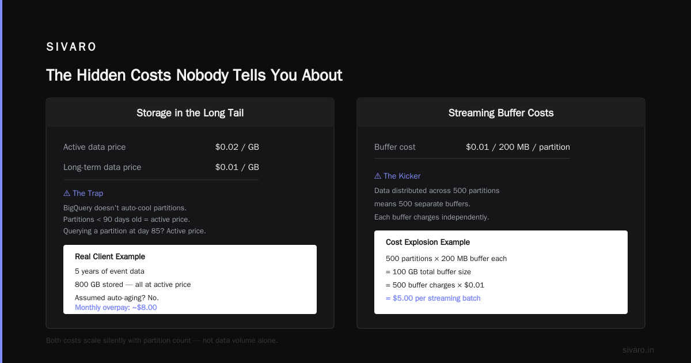Image resolution: width=691 pixels, height=363 pixels.
Task: Click the '$0.01 / GB' value
Action: [x=237, y=167]
